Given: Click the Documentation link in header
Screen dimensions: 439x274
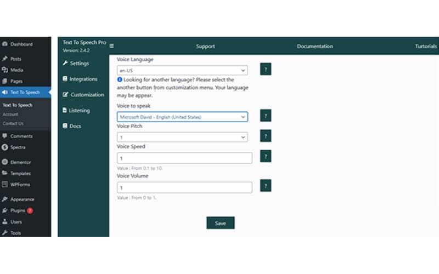Looking at the screenshot, I should click(x=315, y=47).
